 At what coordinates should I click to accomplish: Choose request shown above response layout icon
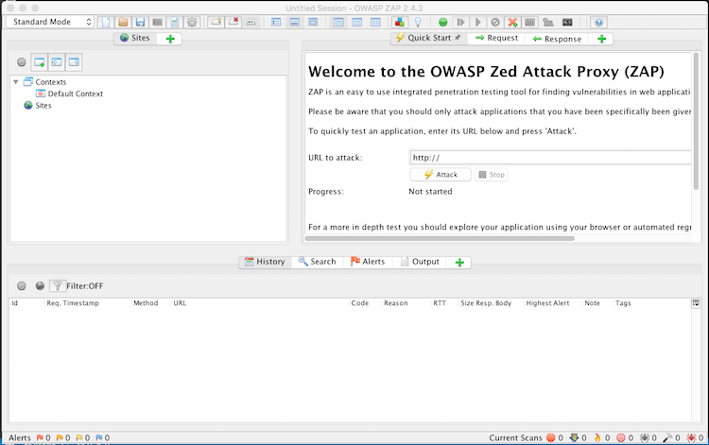pos(356,22)
